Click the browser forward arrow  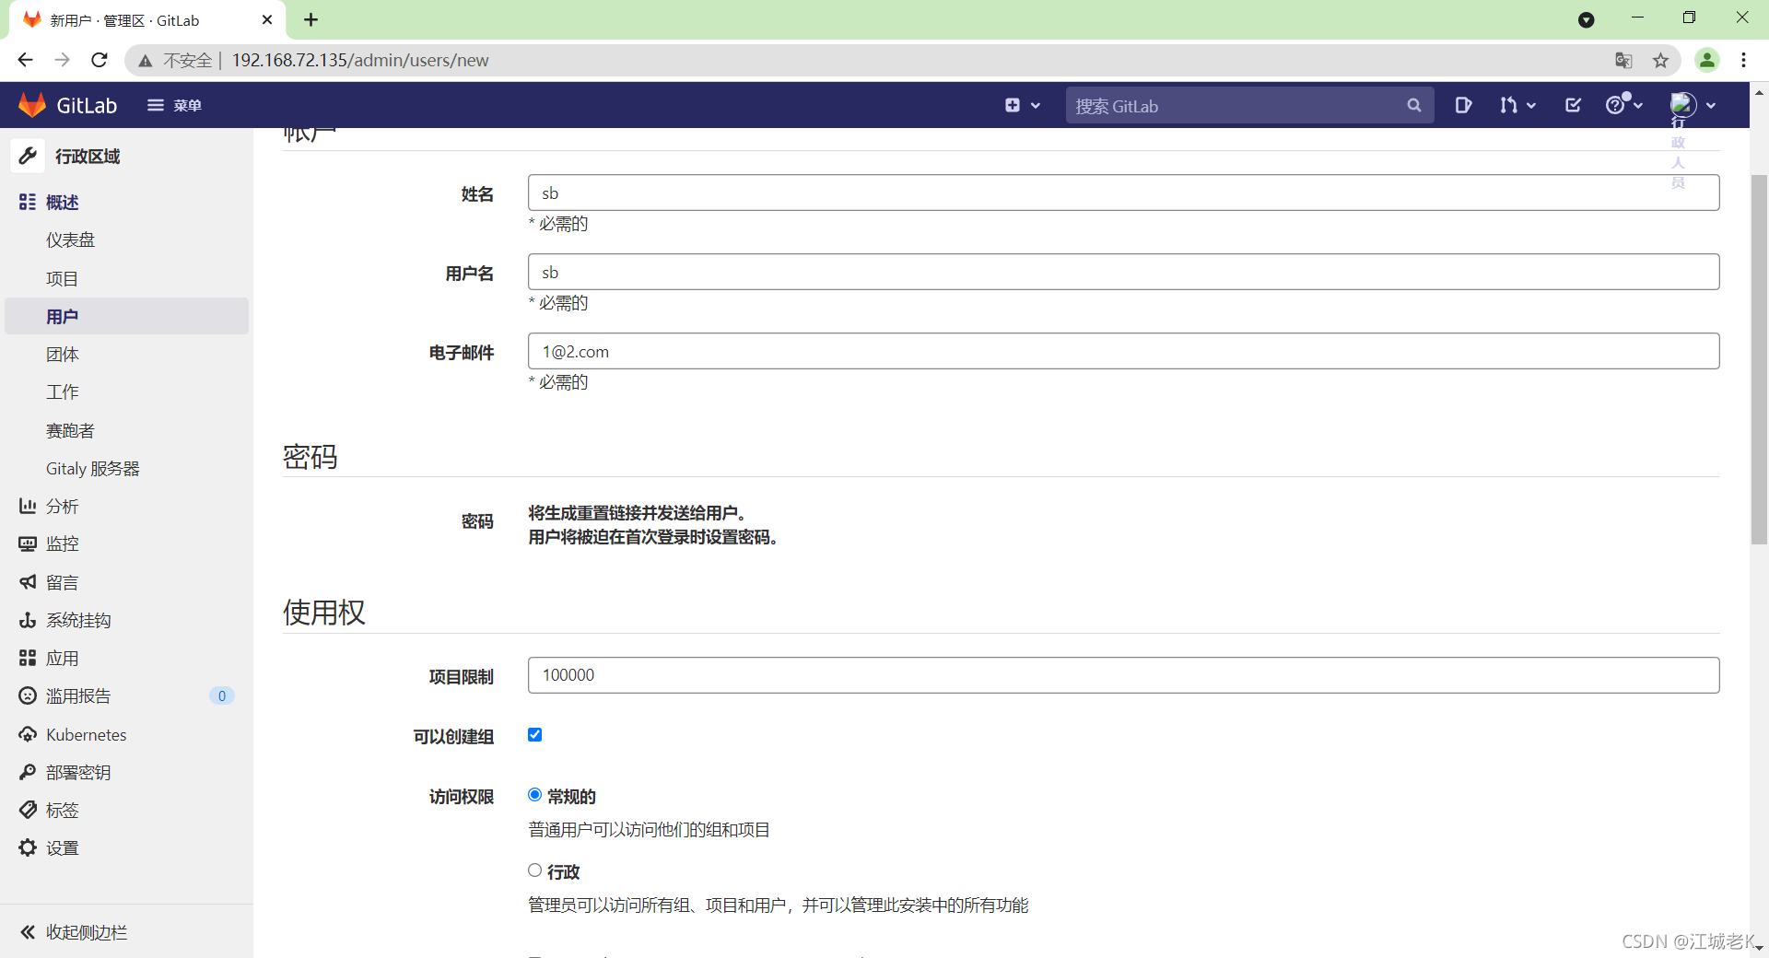pyautogui.click(x=62, y=60)
